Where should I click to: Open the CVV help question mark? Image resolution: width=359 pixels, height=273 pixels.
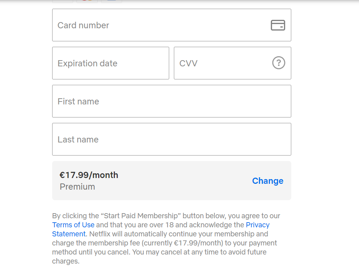click(279, 63)
